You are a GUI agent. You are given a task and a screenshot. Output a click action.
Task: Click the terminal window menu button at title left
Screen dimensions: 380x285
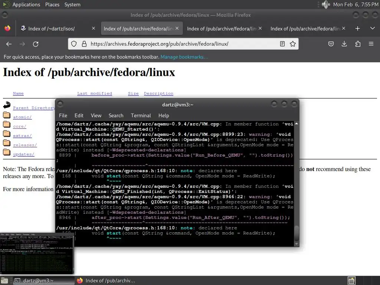(60, 104)
